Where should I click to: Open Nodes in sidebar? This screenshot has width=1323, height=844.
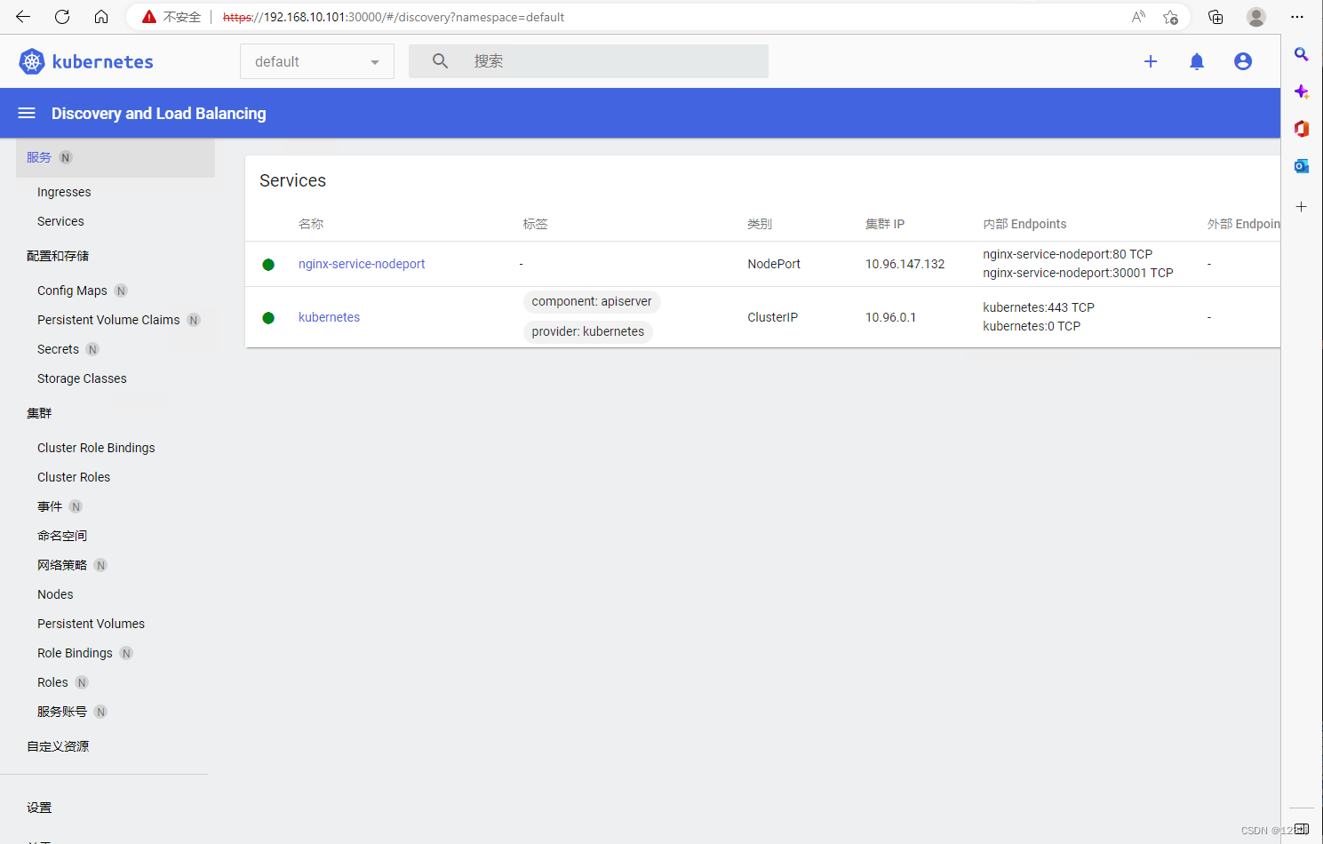[x=55, y=594]
